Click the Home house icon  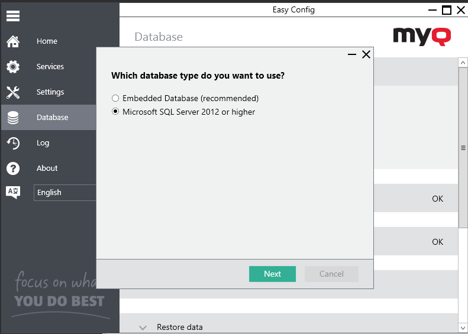coord(13,41)
